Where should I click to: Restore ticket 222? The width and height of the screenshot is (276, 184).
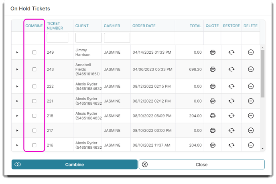231,86
